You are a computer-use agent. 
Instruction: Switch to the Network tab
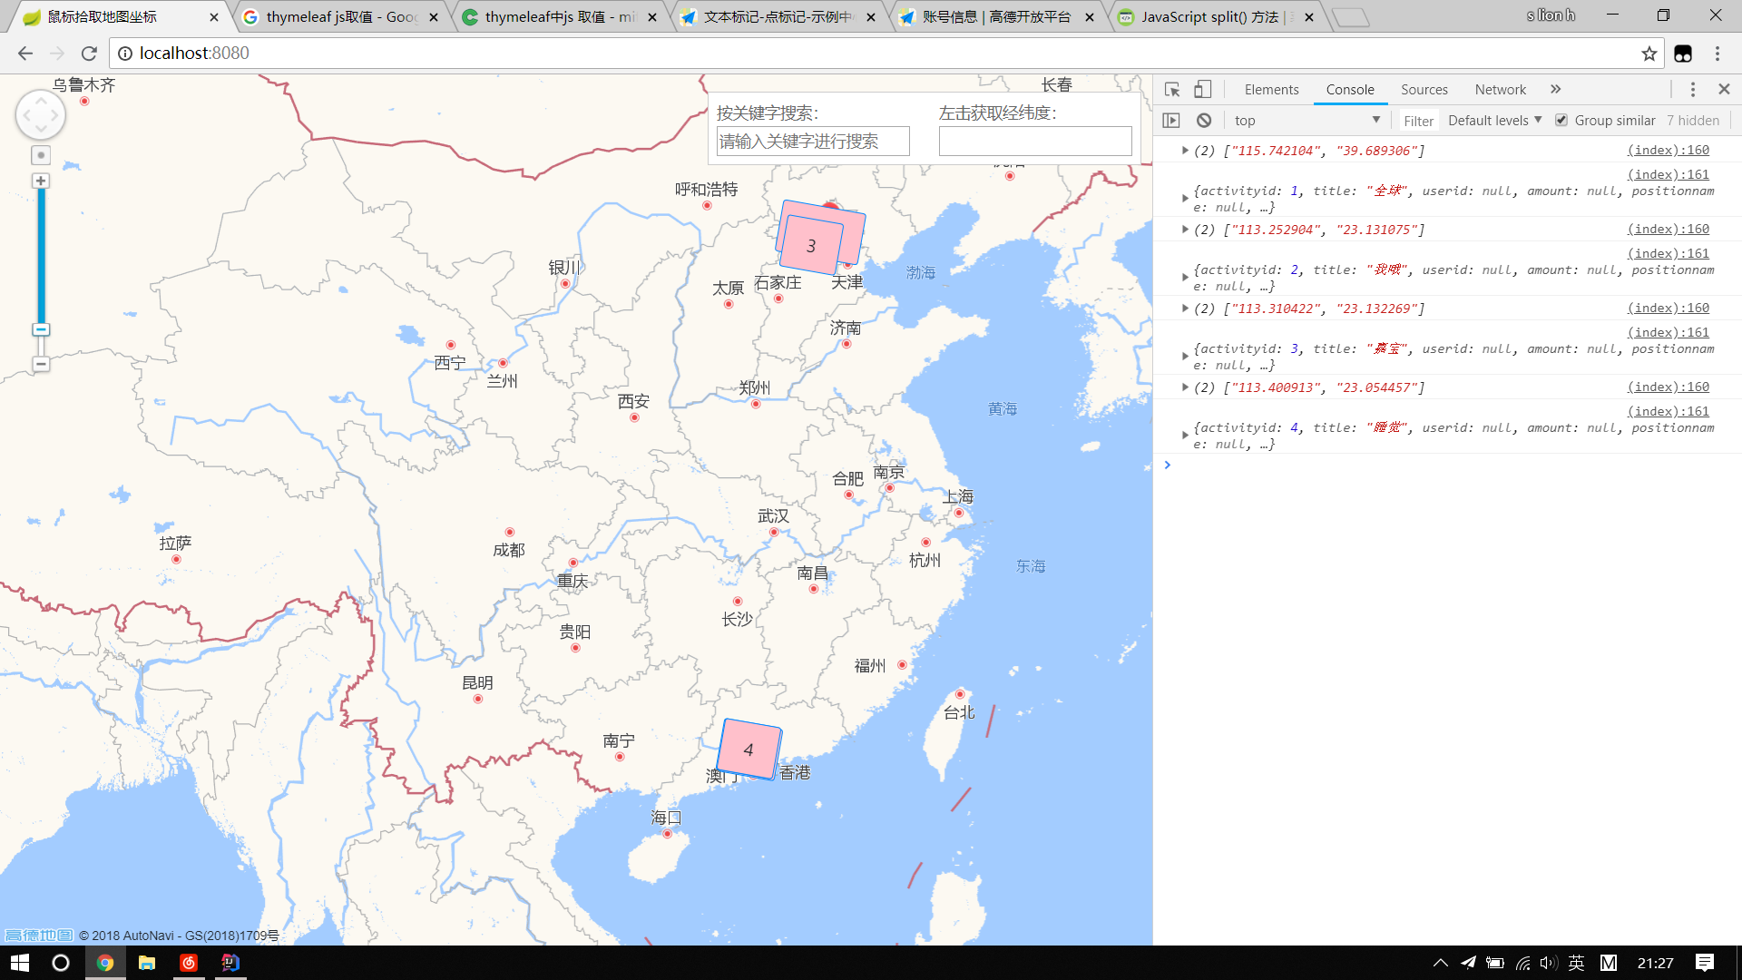(1500, 89)
